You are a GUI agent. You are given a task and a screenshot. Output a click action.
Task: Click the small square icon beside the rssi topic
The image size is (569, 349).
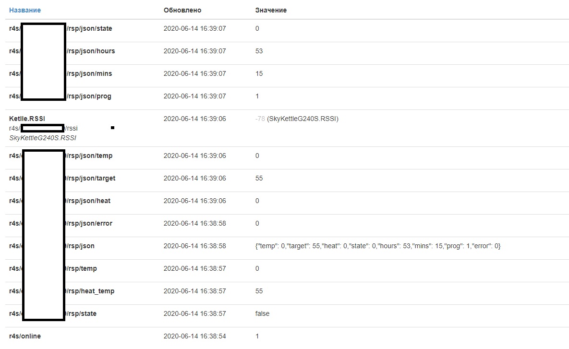coord(113,127)
